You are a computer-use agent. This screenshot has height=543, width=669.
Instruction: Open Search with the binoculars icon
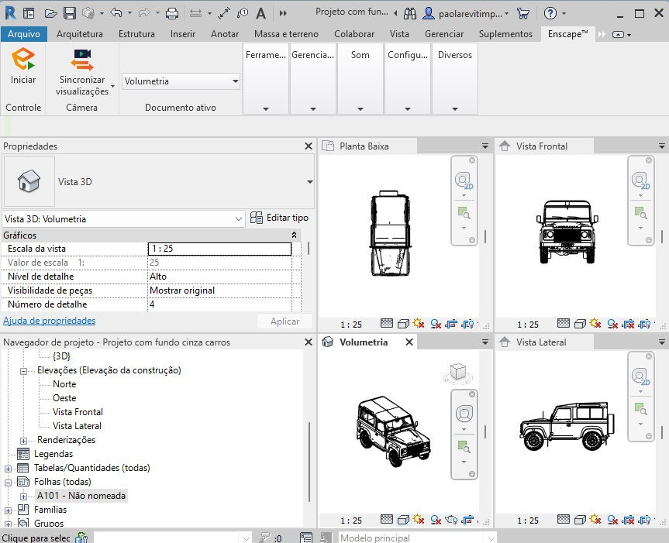point(409,14)
